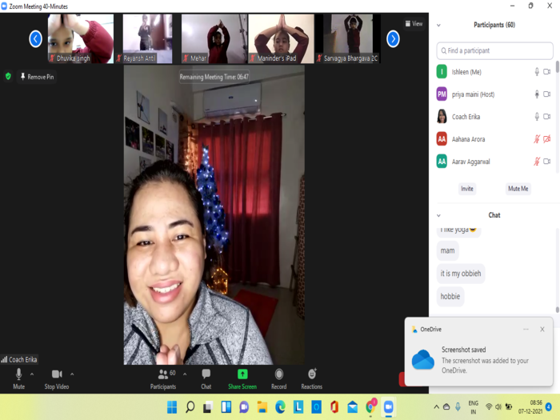Click Aarav Aggarwal camera icon
The width and height of the screenshot is (560, 420).
tap(546, 162)
